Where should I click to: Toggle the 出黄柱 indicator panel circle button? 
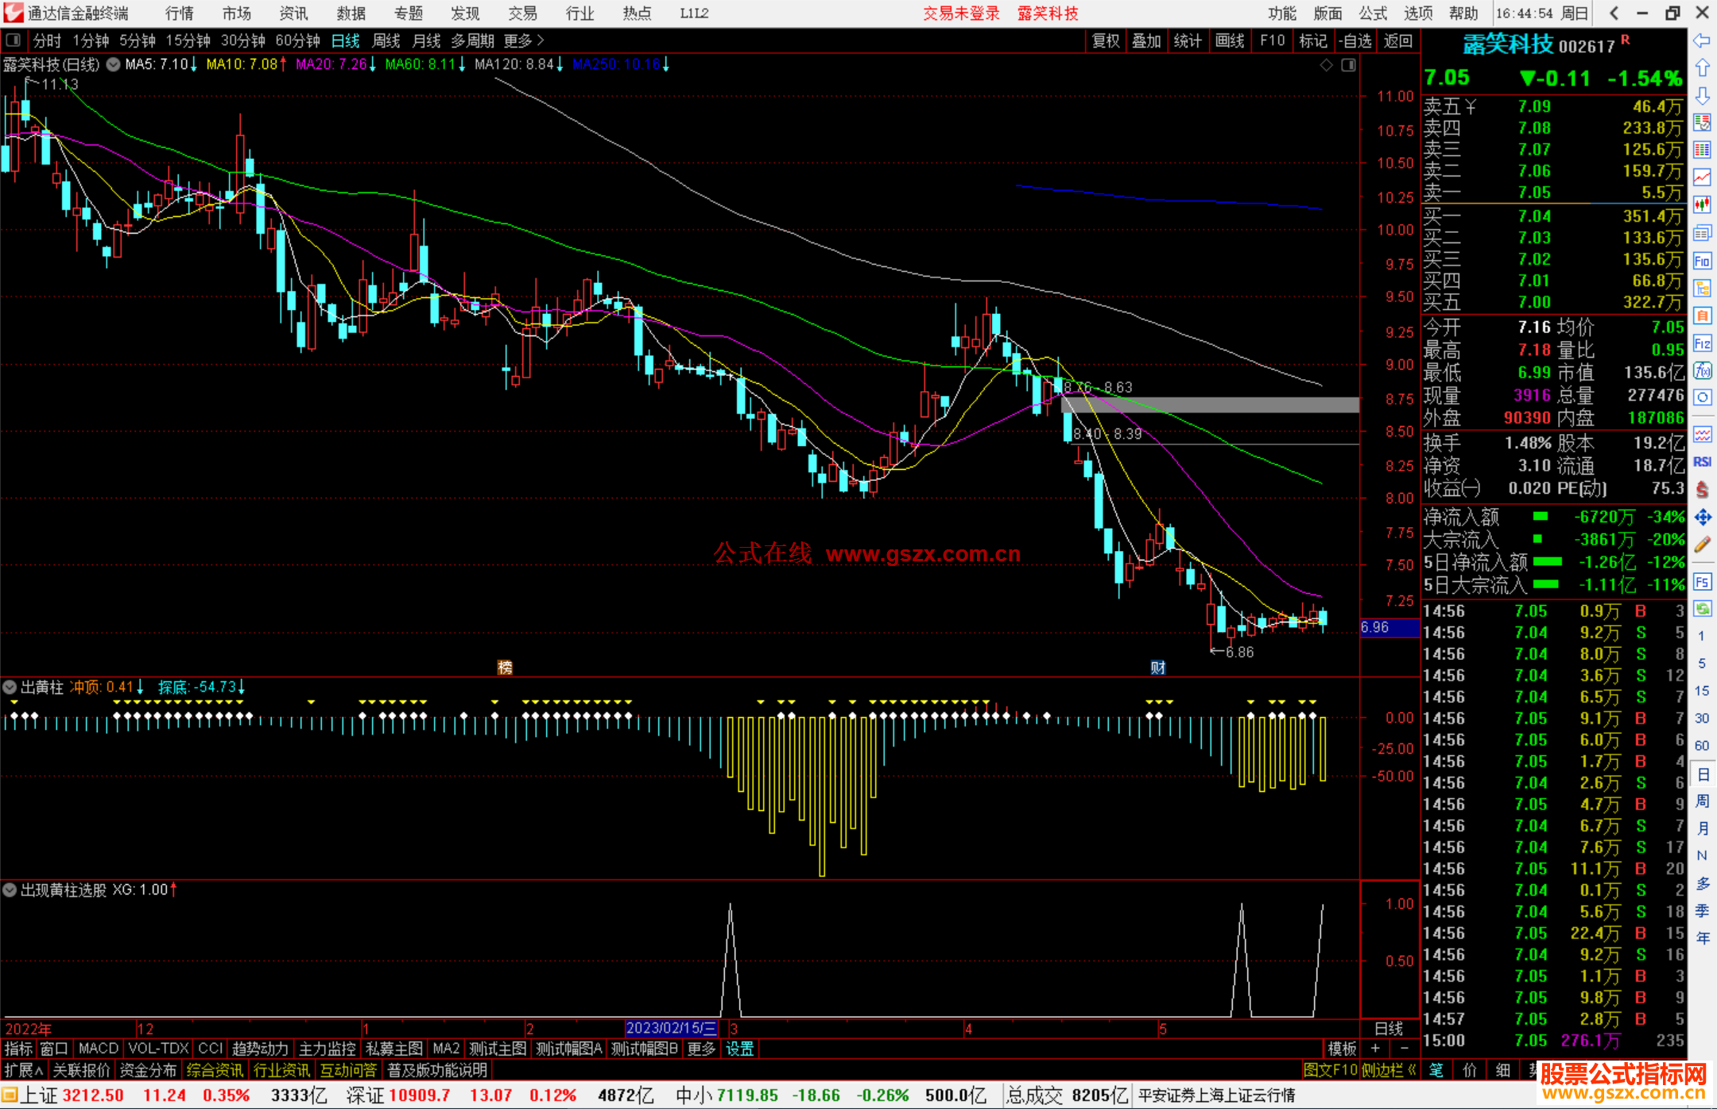click(10, 687)
